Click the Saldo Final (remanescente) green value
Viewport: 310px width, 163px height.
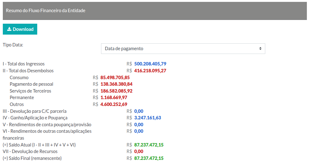pyautogui.click(x=149, y=158)
